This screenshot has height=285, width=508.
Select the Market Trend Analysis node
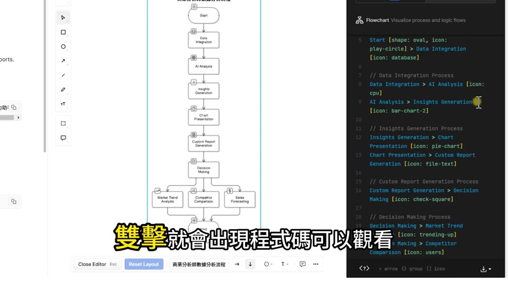(x=168, y=199)
